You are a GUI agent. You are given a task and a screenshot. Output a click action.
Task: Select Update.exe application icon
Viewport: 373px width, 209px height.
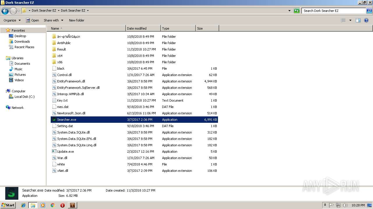click(x=54, y=152)
